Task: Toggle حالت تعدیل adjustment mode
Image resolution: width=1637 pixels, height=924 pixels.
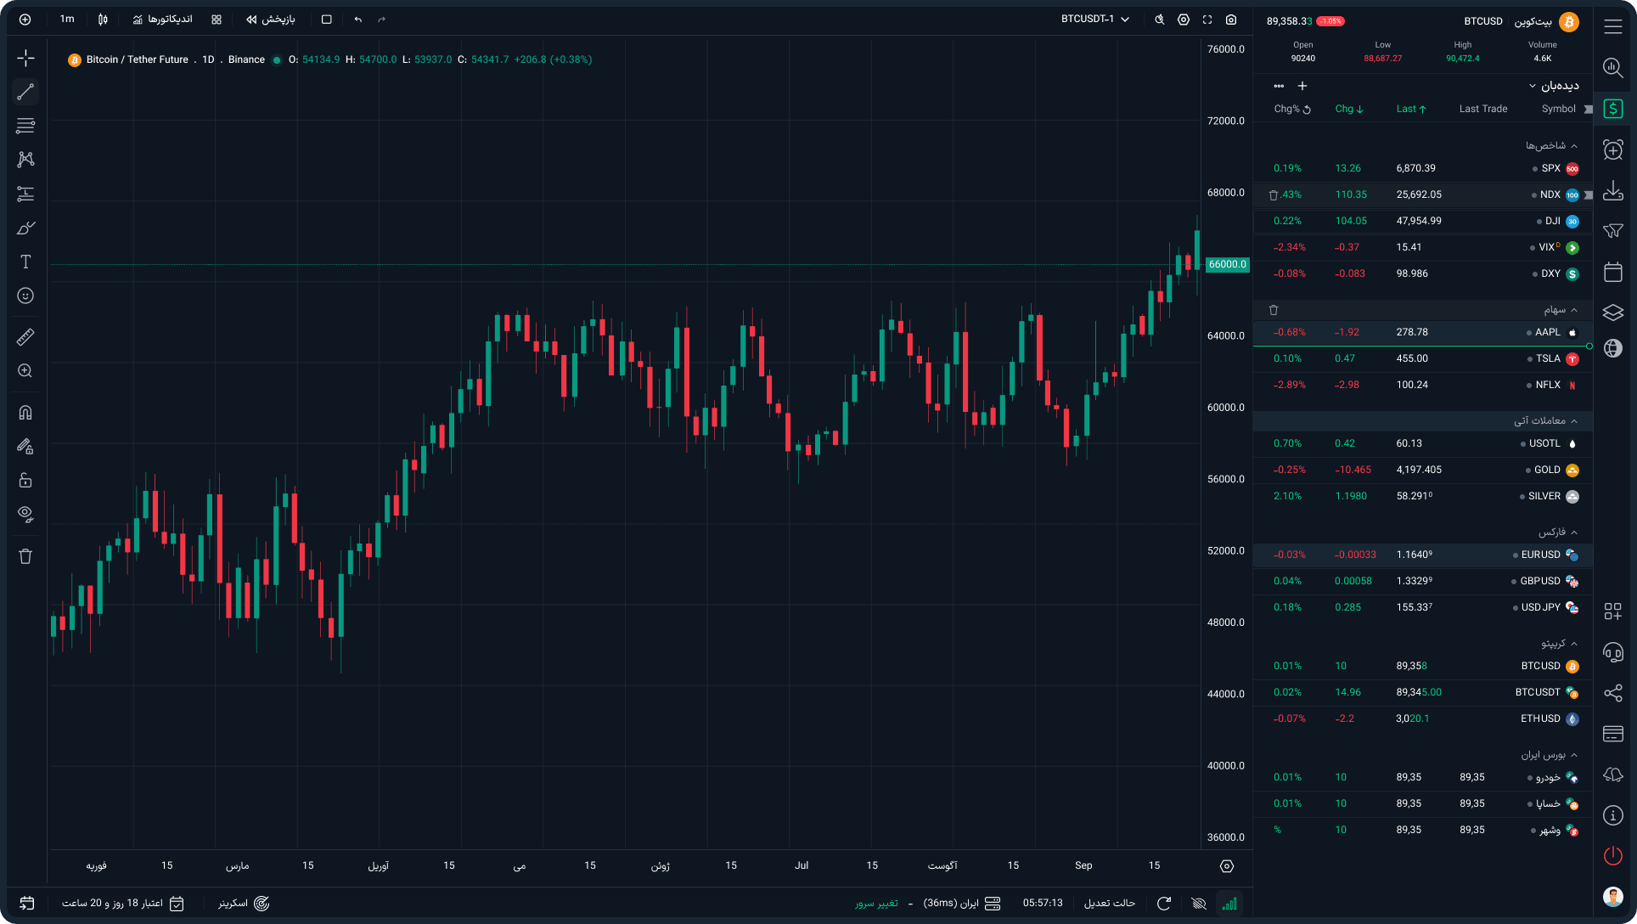Action: (1109, 904)
